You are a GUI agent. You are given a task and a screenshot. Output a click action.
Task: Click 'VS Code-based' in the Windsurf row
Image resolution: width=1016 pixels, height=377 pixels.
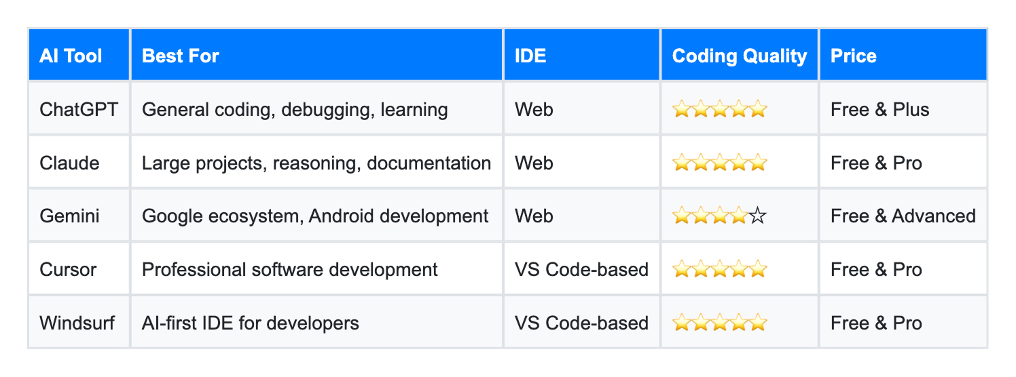point(582,322)
